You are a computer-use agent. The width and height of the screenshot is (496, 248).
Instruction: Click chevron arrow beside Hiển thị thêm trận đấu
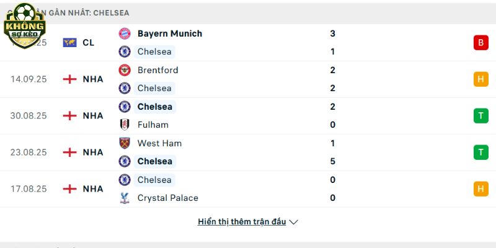293,222
